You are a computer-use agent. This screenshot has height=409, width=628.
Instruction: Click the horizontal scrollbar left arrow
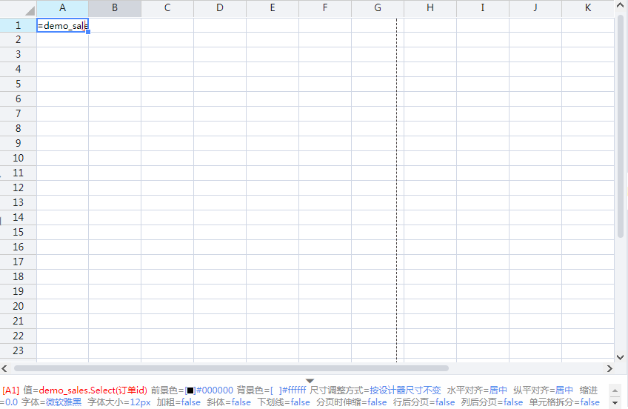[x=6, y=368]
